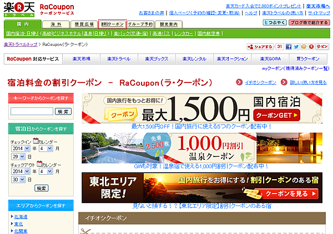Click the Twitter share icon
Image resolution: width=333 pixels, height=234 pixels.
tap(296, 46)
